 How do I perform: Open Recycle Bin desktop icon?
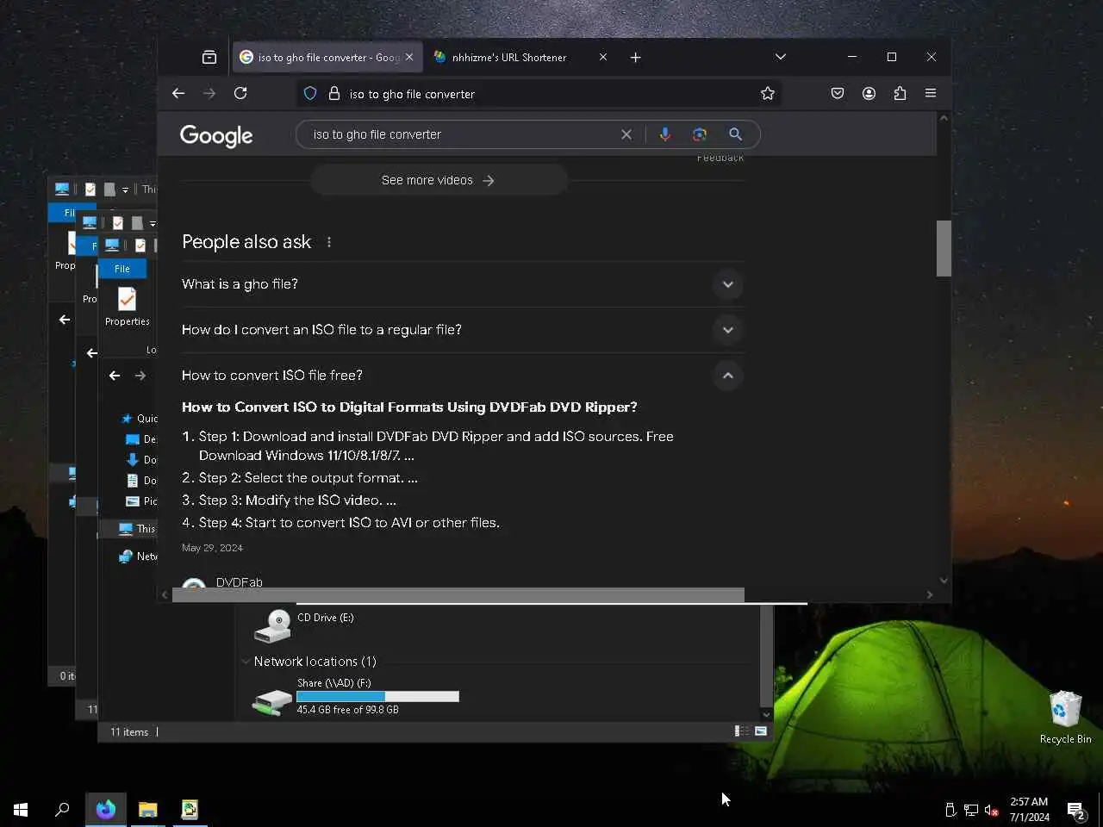click(1065, 717)
